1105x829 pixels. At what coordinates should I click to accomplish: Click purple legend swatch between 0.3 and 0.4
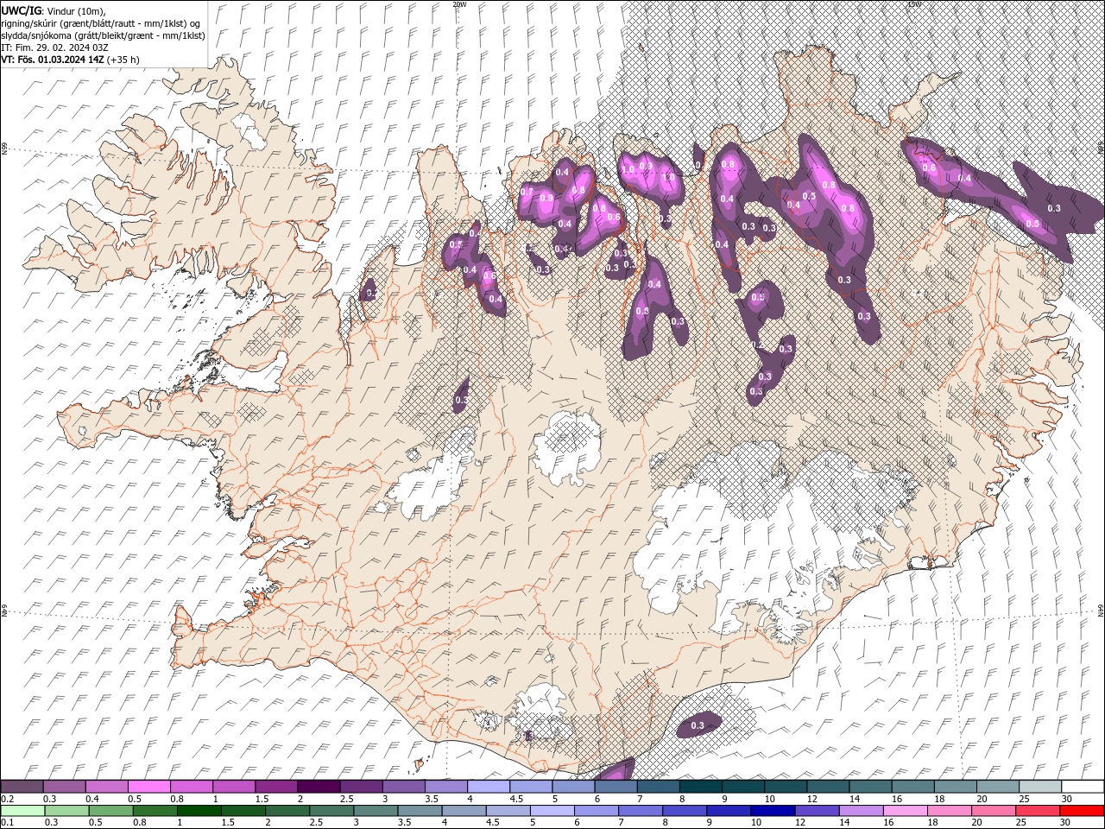[65, 787]
